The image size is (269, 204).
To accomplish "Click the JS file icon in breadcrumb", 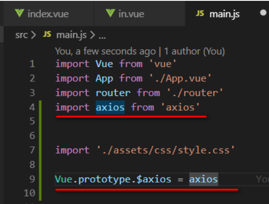I will tap(47, 35).
